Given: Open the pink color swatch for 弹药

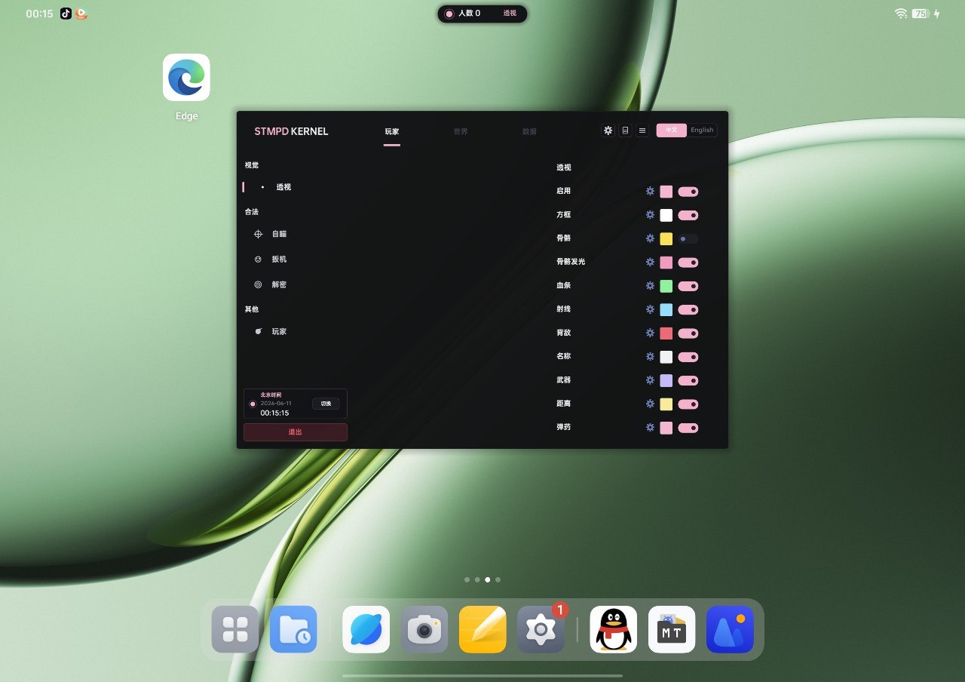Looking at the screenshot, I should click(666, 428).
